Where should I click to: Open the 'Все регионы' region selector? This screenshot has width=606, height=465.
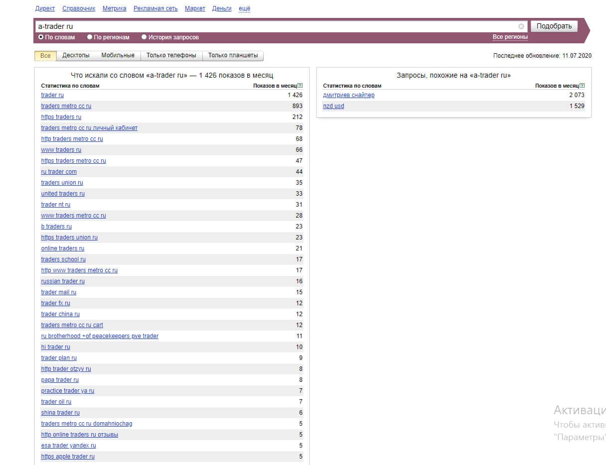click(x=510, y=37)
